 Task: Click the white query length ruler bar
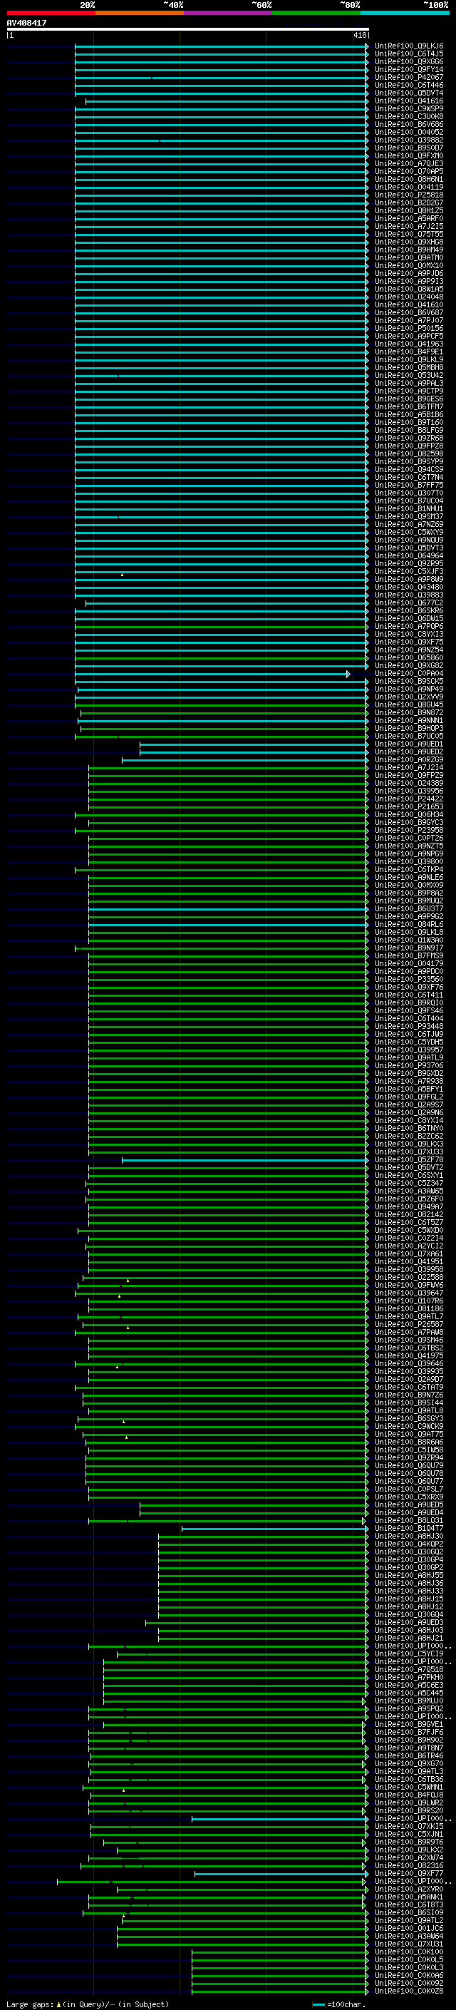(x=188, y=29)
